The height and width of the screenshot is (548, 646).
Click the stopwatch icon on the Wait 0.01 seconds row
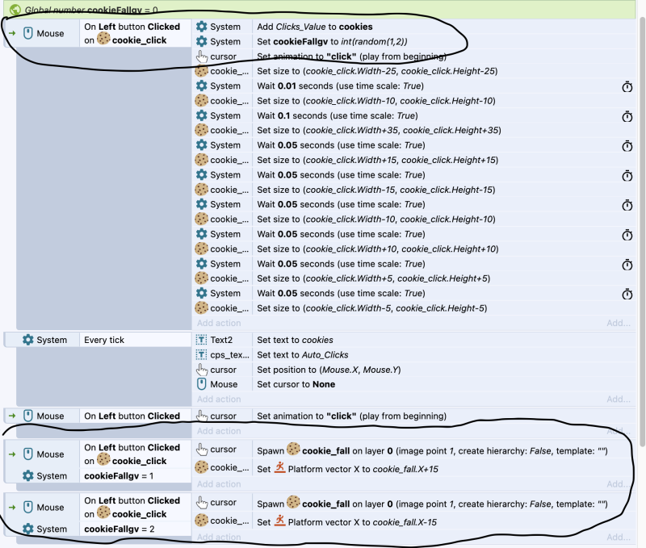[627, 86]
